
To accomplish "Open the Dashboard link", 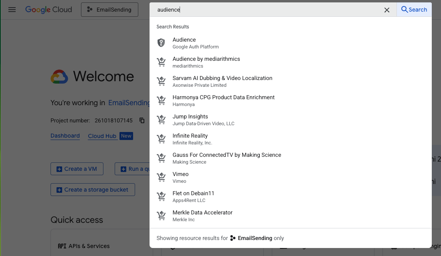I will coord(65,136).
